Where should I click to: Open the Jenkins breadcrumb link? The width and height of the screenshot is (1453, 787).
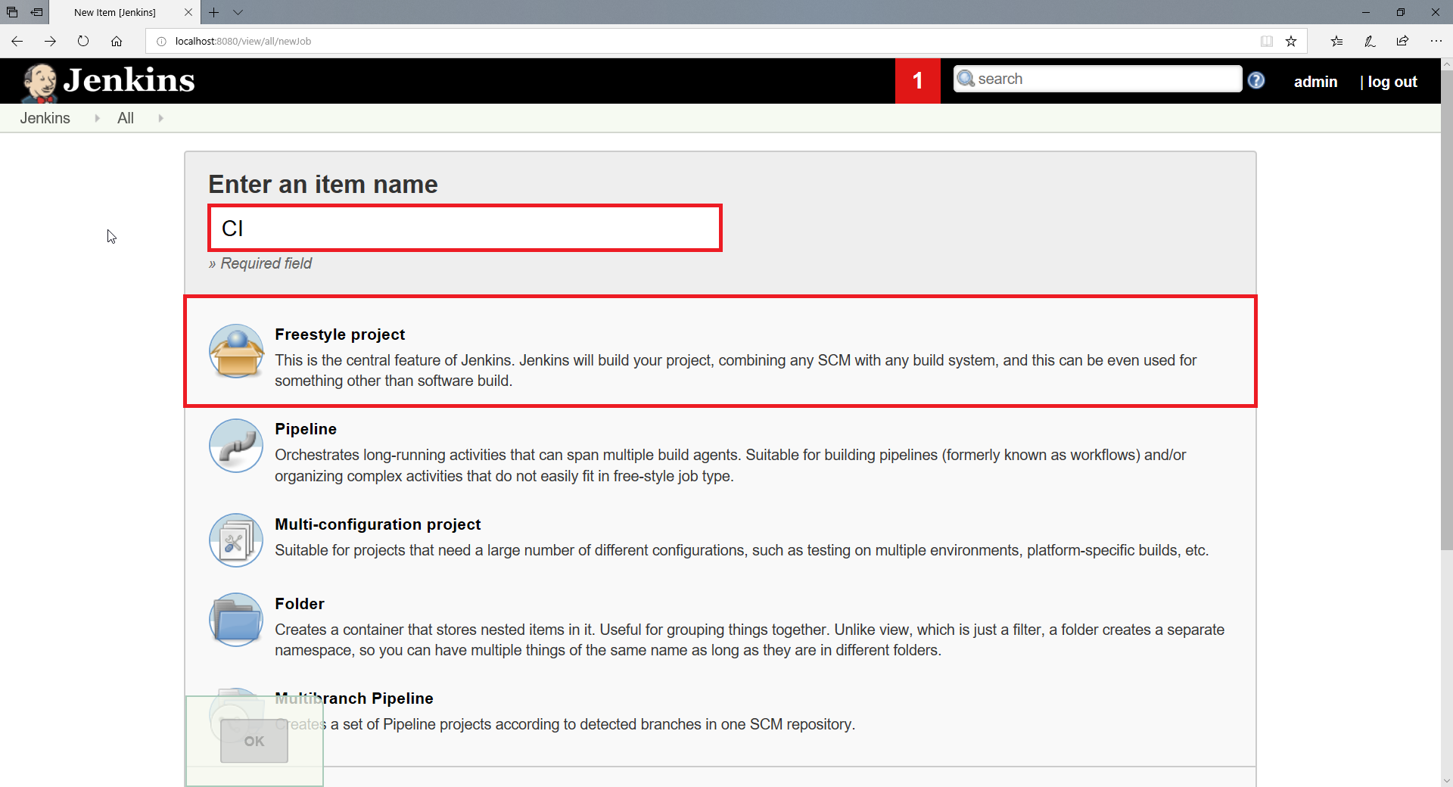(45, 118)
